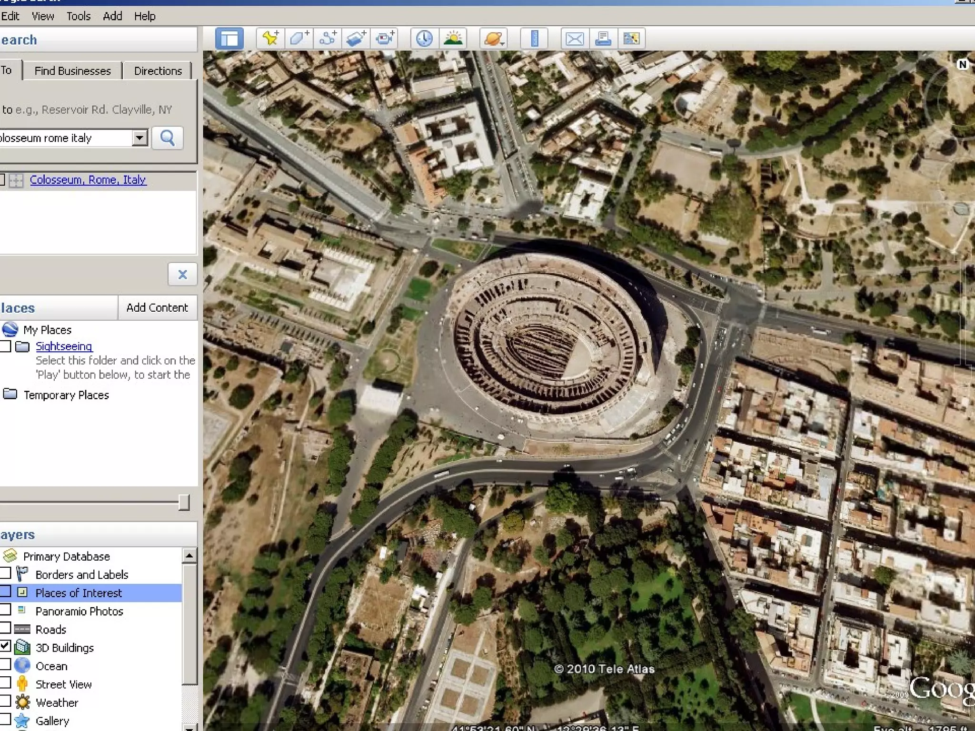Image resolution: width=975 pixels, height=731 pixels.
Task: Expand the search history dropdown arrow
Action: click(139, 138)
